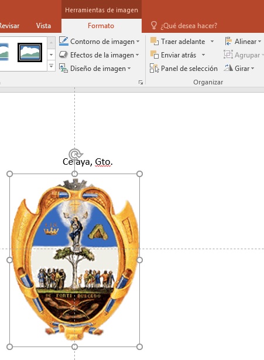Click the left-middle image resize handle
Viewport: 264px width, 360px height.
point(9,260)
